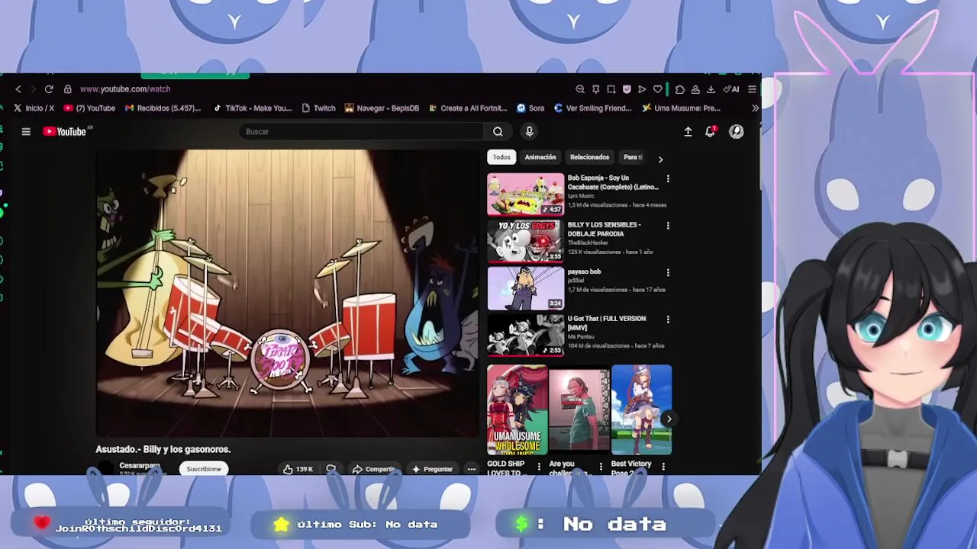Image resolution: width=977 pixels, height=549 pixels.
Task: Open the YouTube notifications bell
Action: click(710, 132)
